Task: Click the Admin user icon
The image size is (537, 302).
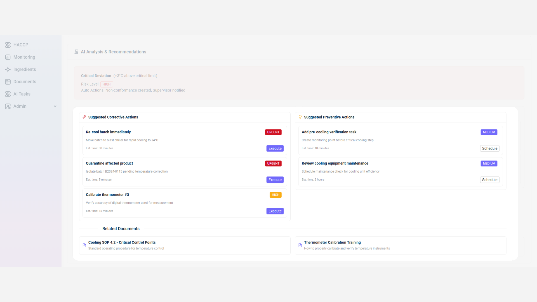Action: [8, 106]
